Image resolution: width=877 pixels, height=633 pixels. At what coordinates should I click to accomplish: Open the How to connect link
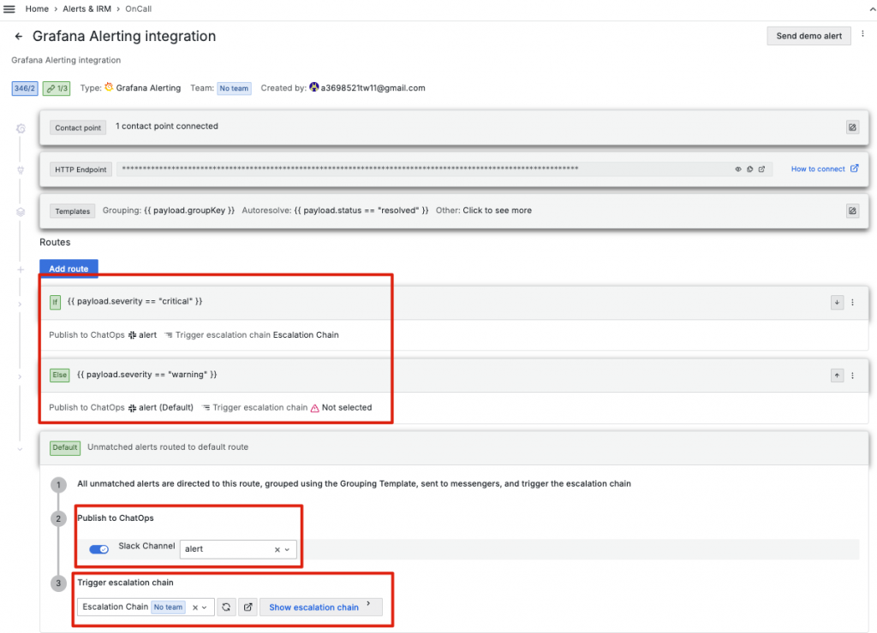pyautogui.click(x=817, y=169)
